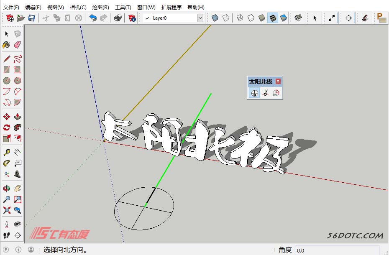389x255 pixels.
Task: Open the 相机(C) camera menu
Action: pyautogui.click(x=78, y=7)
